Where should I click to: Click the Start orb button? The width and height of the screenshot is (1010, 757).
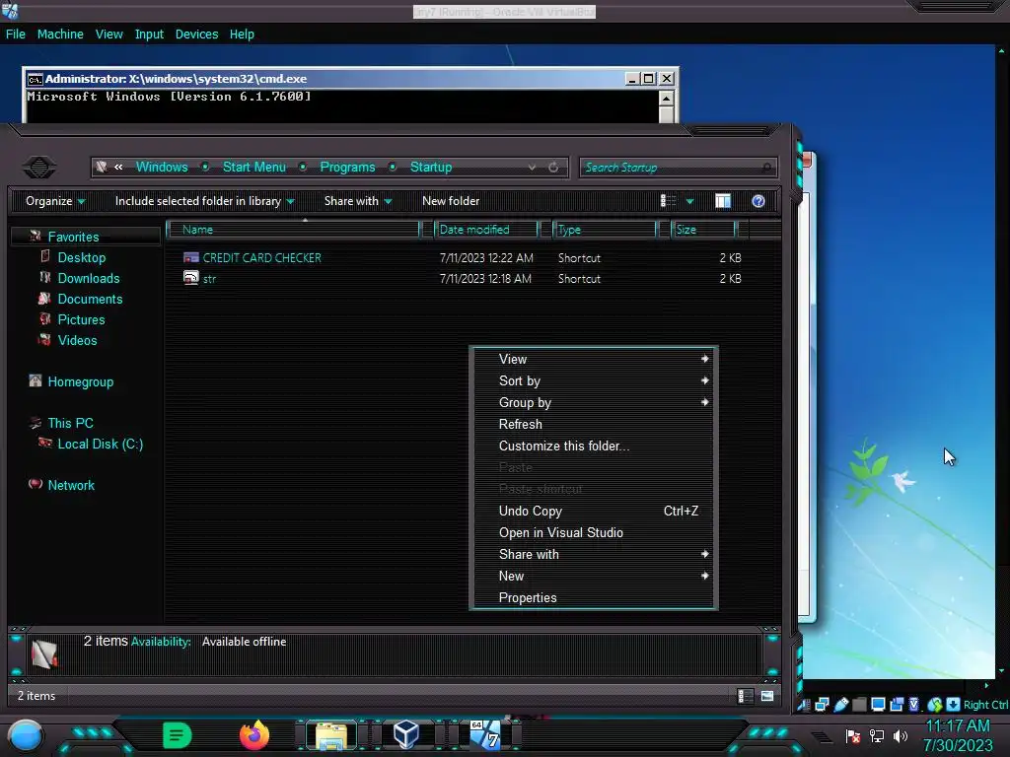point(26,736)
